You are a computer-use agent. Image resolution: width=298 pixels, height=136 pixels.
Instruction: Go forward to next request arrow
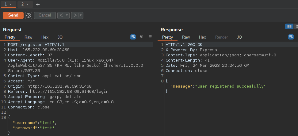75,15
